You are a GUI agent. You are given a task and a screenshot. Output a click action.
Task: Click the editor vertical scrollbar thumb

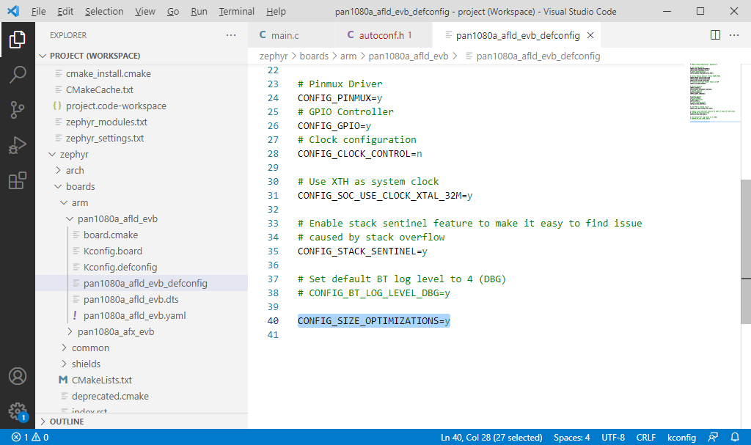746,251
